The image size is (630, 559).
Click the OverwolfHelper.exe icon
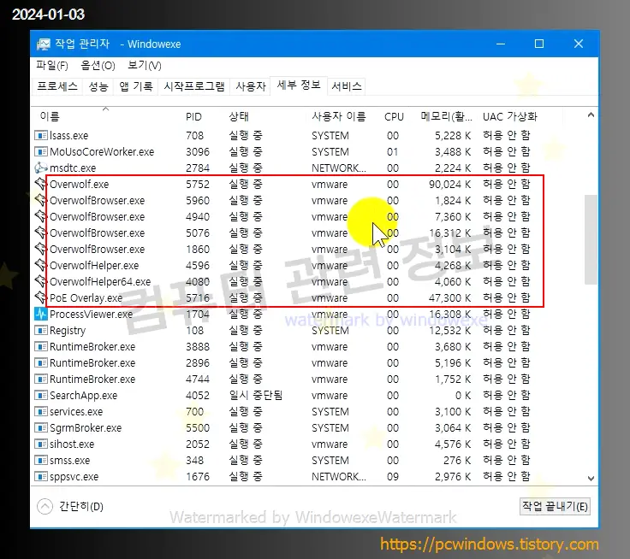(x=41, y=265)
